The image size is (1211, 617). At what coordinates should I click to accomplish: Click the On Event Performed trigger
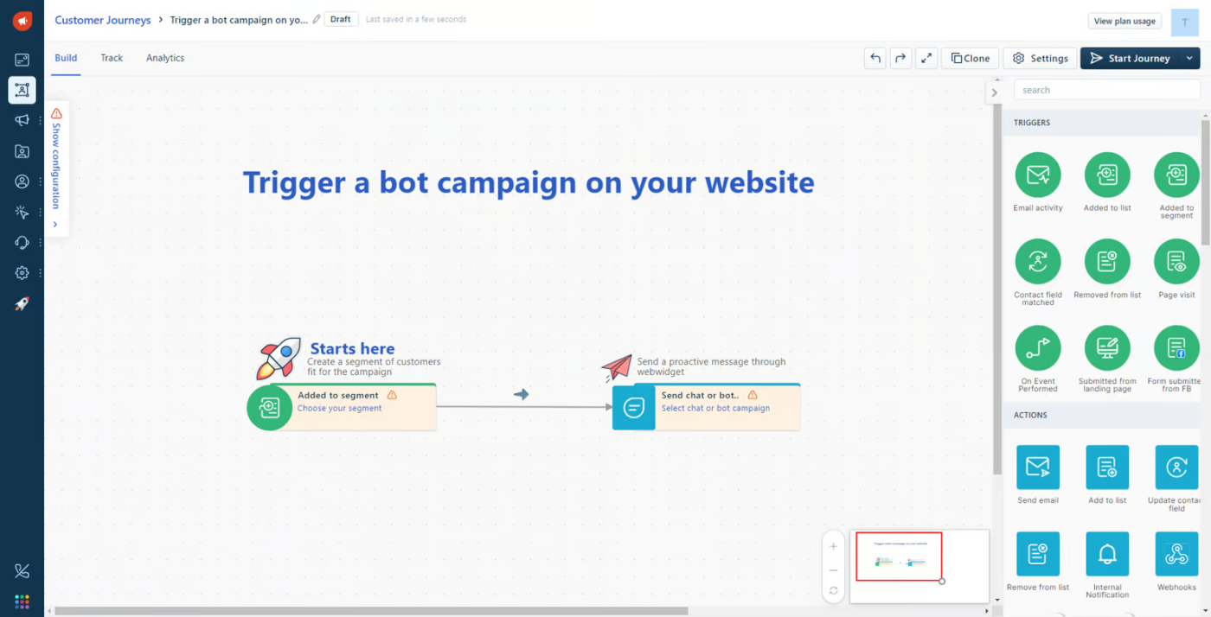click(x=1037, y=348)
